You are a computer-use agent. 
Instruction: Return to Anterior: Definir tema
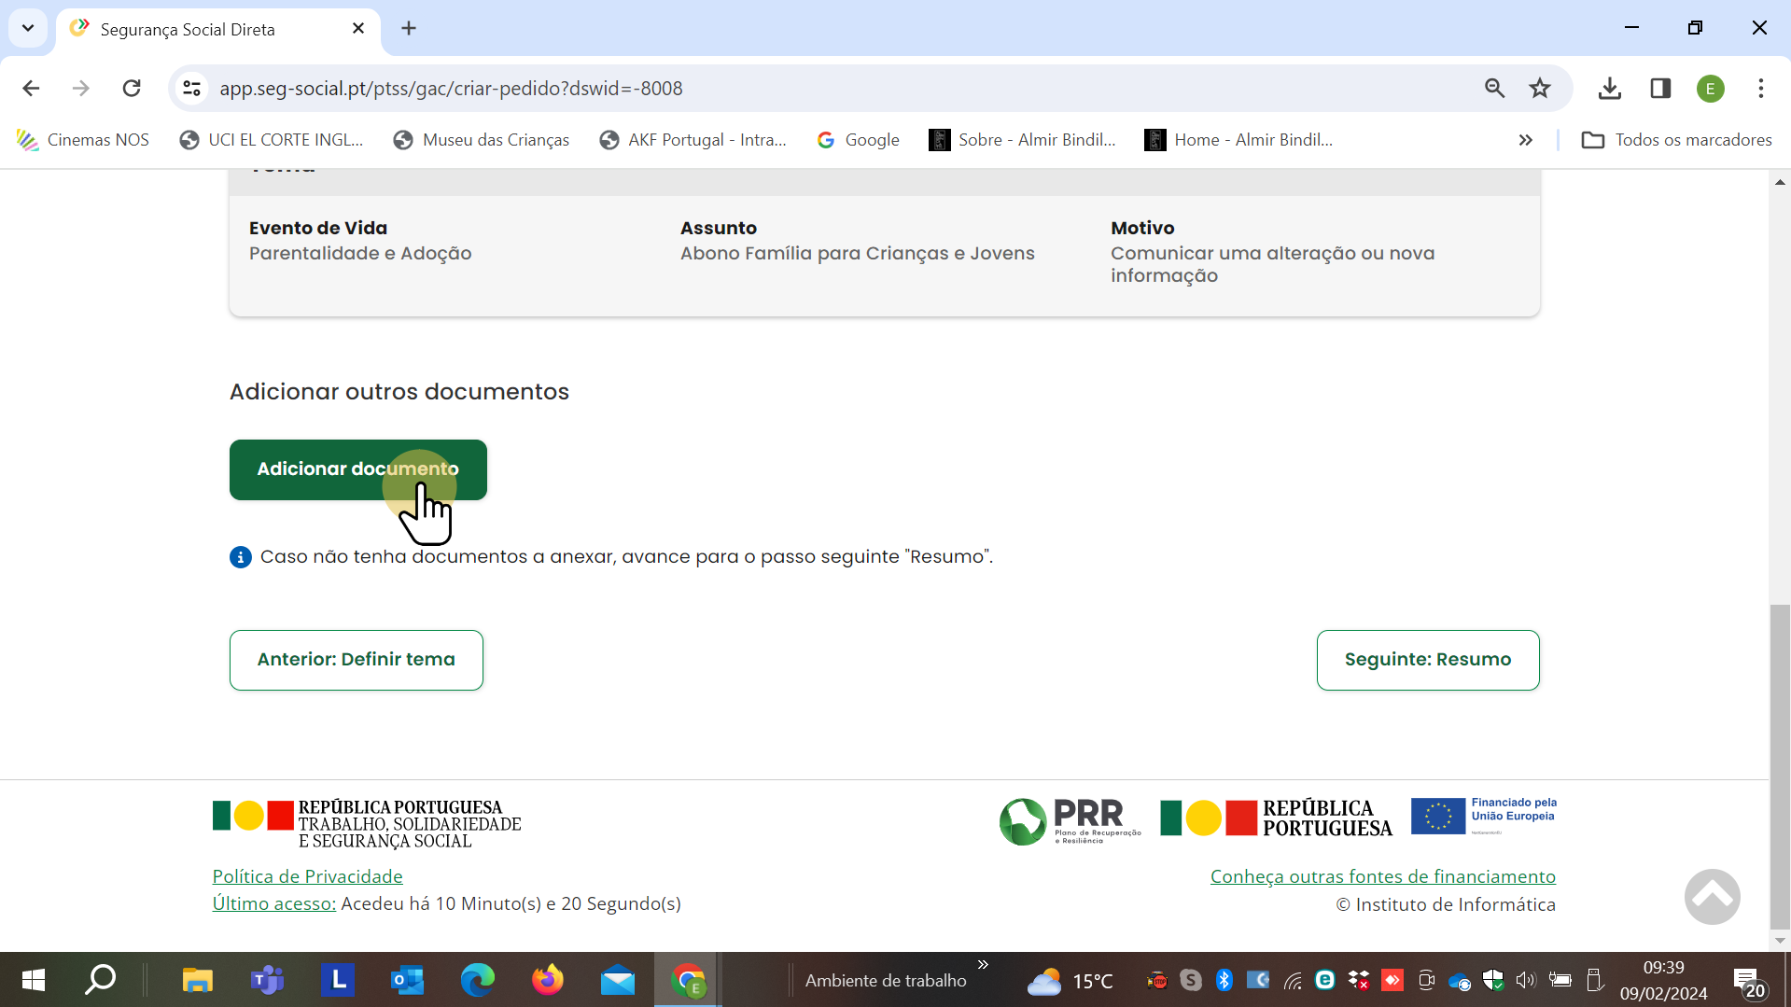(356, 660)
